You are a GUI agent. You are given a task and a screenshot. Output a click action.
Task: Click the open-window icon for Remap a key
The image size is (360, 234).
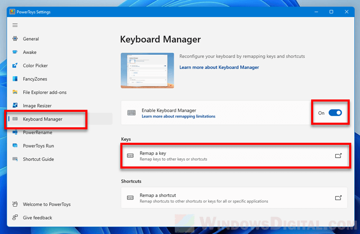pos(338,156)
